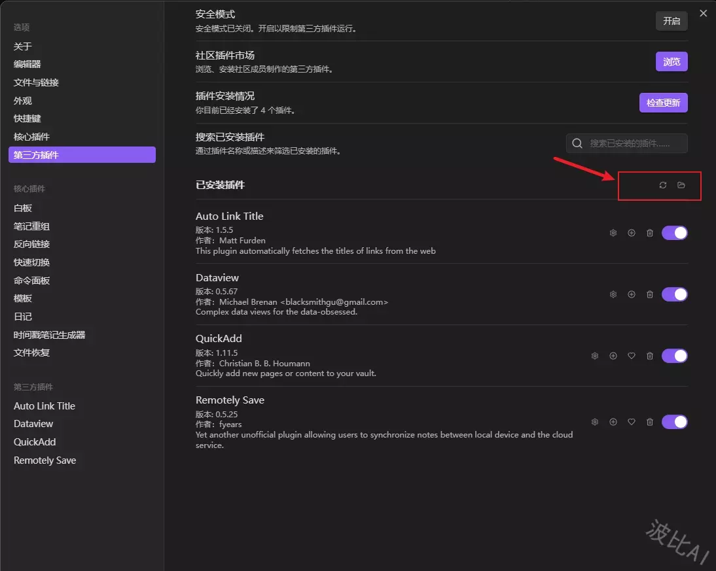
Task: Click the search magnifier icon
Action: 577,143
